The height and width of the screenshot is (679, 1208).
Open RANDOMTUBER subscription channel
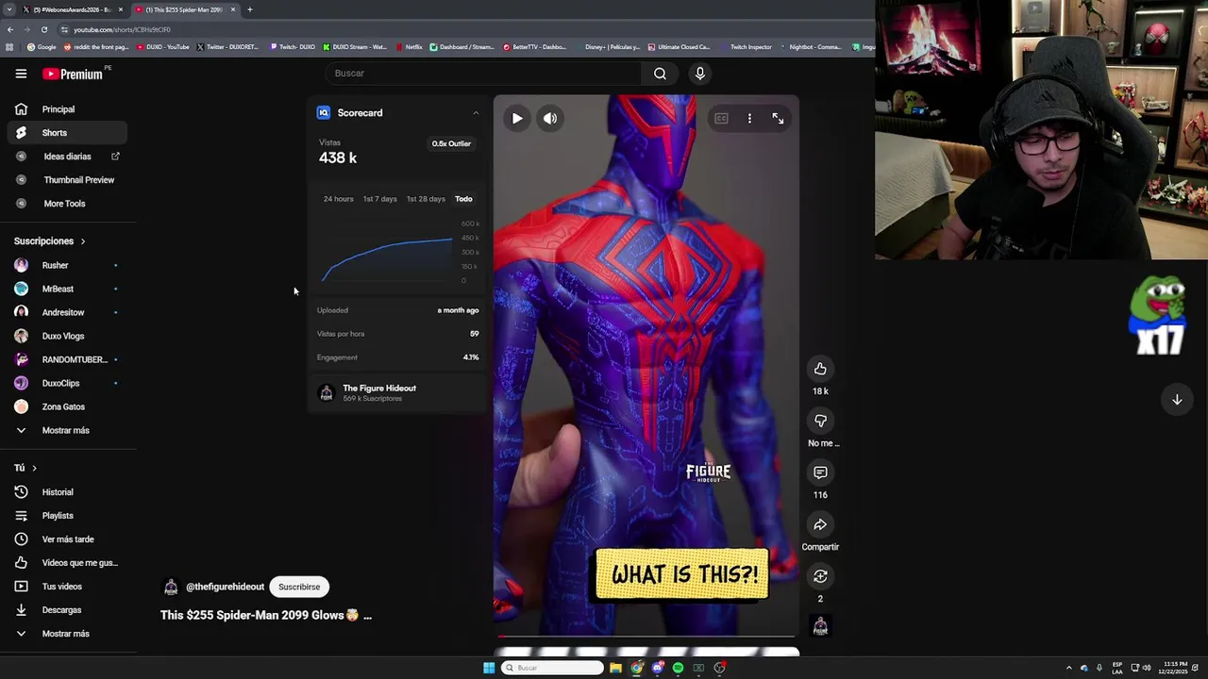(66, 360)
